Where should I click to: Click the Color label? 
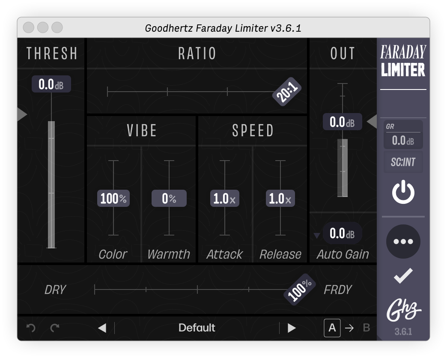pos(113,254)
